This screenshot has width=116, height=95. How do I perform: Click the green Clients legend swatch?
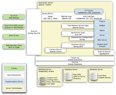14,68
